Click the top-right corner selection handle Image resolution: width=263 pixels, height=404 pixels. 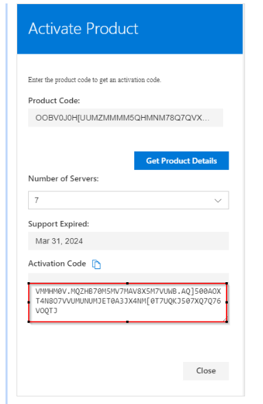point(227,284)
